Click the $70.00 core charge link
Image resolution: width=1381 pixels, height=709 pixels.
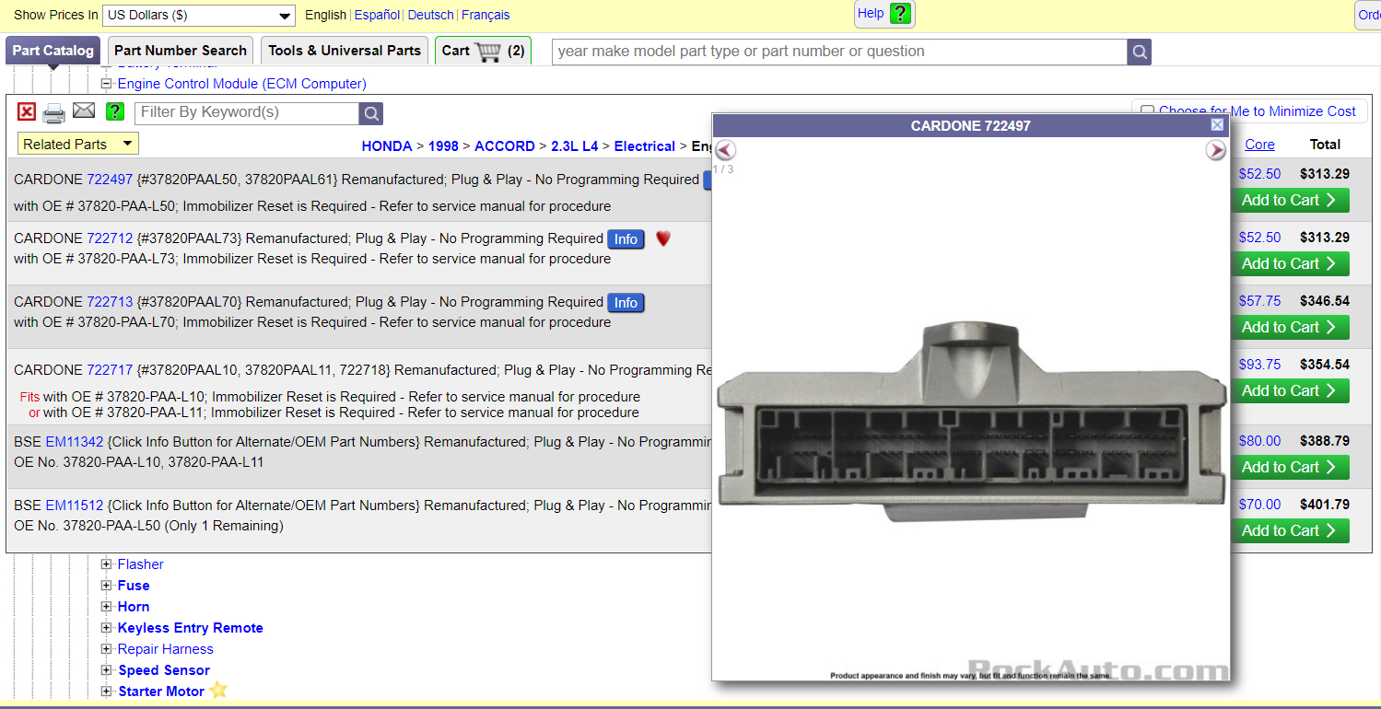click(1259, 505)
